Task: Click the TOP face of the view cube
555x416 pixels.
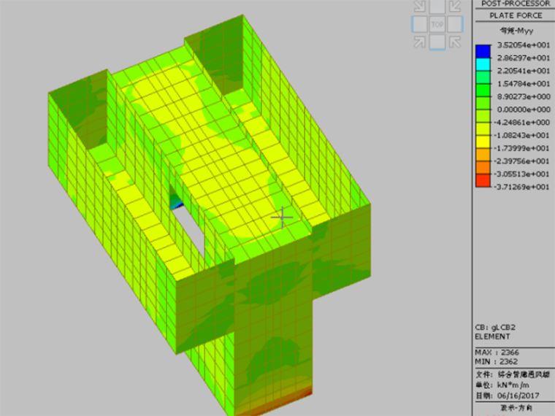Action: click(437, 24)
